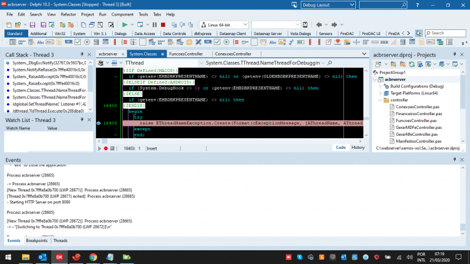The width and height of the screenshot is (470, 264).
Task: Switch to History view of editor
Action: pyautogui.click(x=358, y=148)
